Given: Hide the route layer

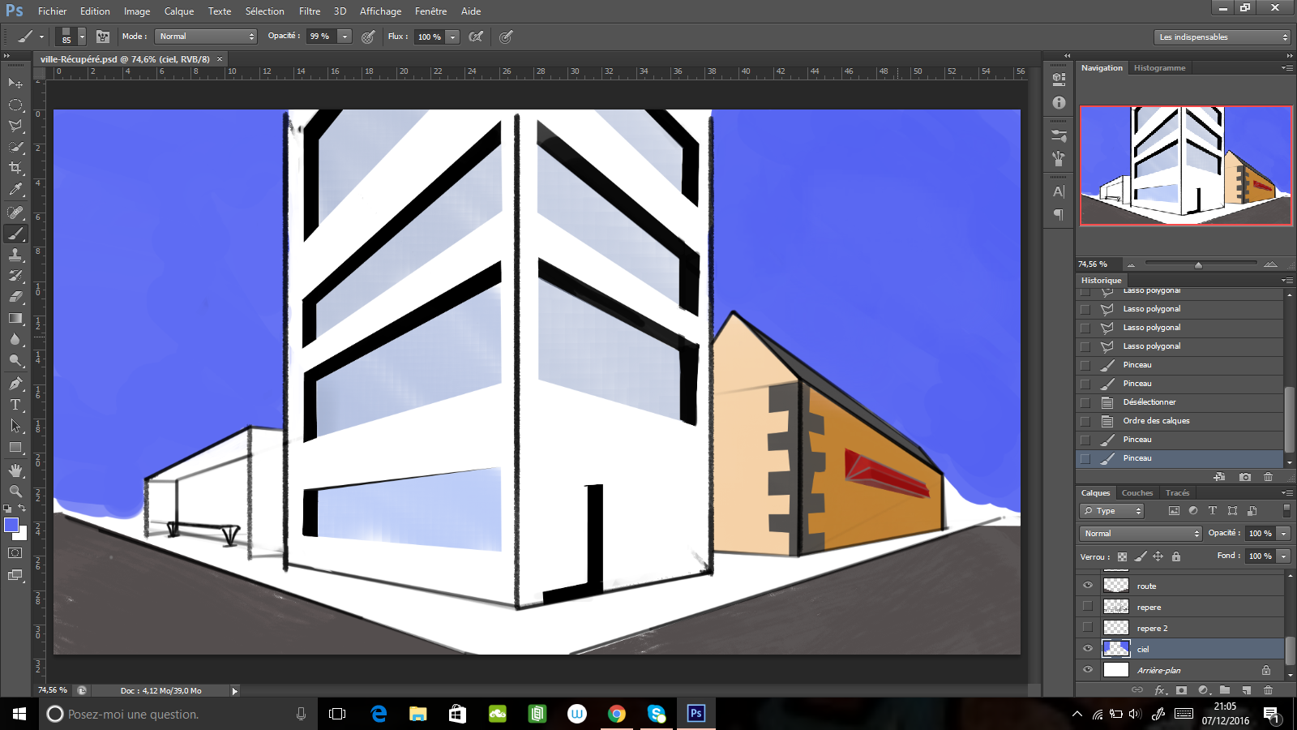Looking at the screenshot, I should (x=1088, y=586).
